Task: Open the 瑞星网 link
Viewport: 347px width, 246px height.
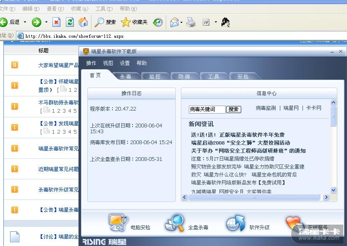Action: 291,108
